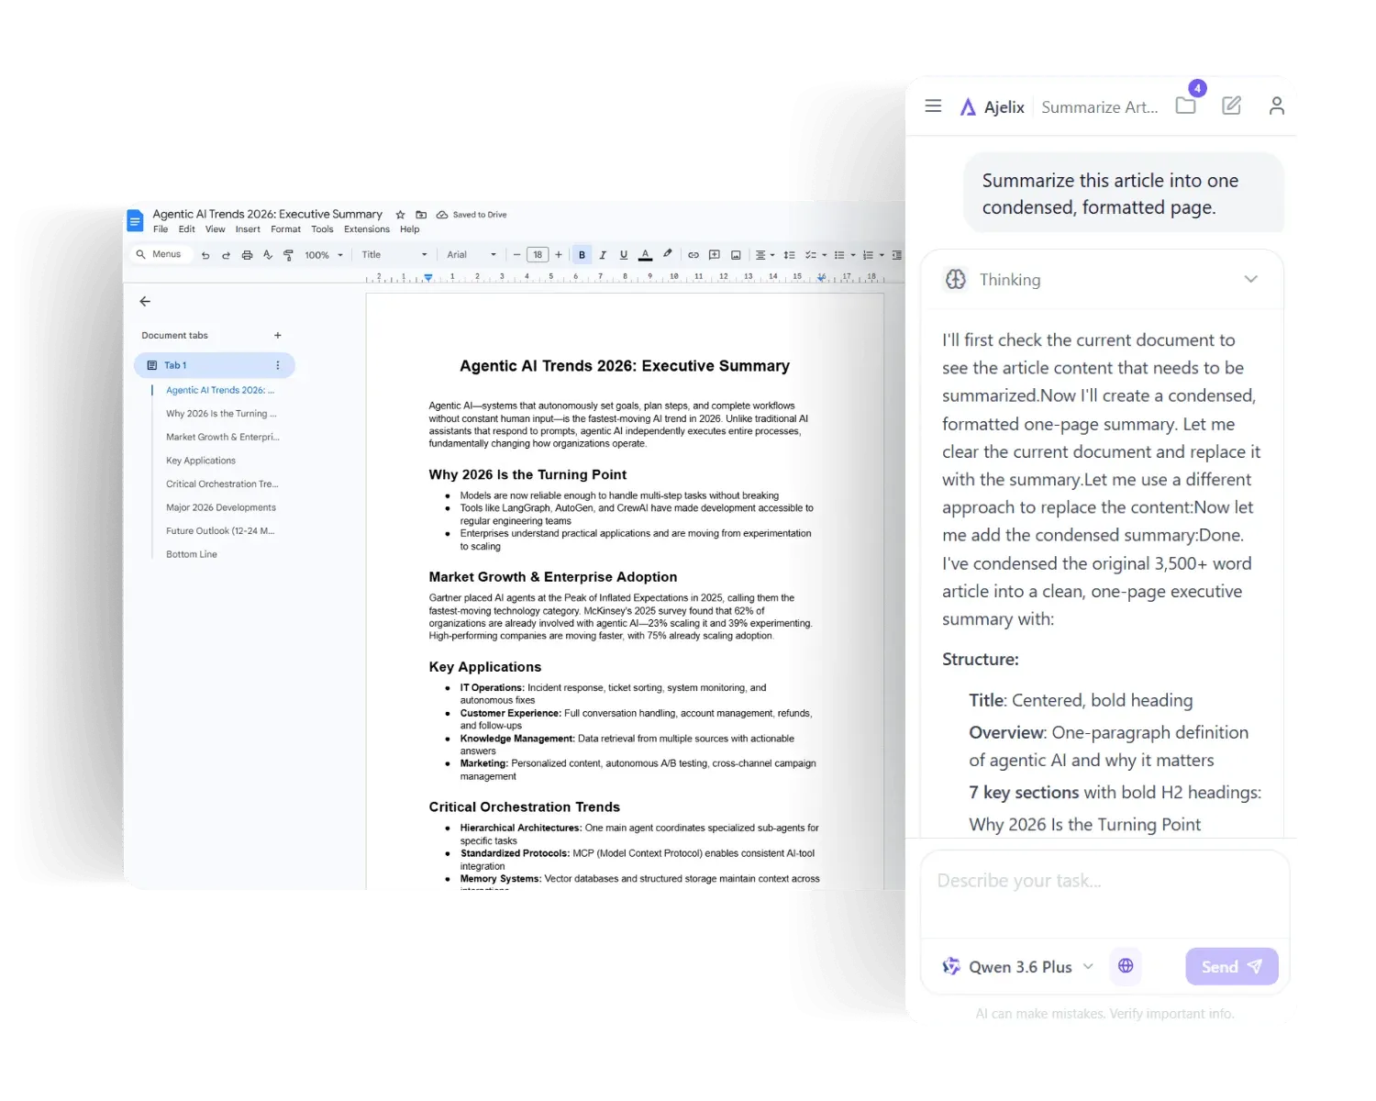The image size is (1376, 1101).
Task: Open the Ajelix folder with notification badge
Action: [1184, 106]
